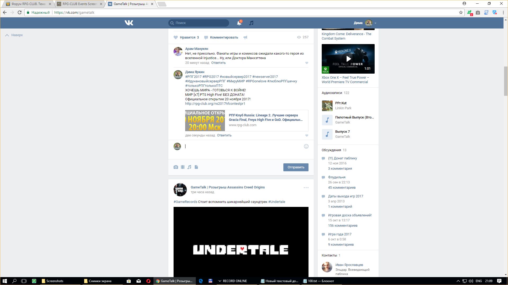Switch to RPG-CLUB Events Screen tab
This screenshot has width=508, height=285.
pyautogui.click(x=80, y=4)
